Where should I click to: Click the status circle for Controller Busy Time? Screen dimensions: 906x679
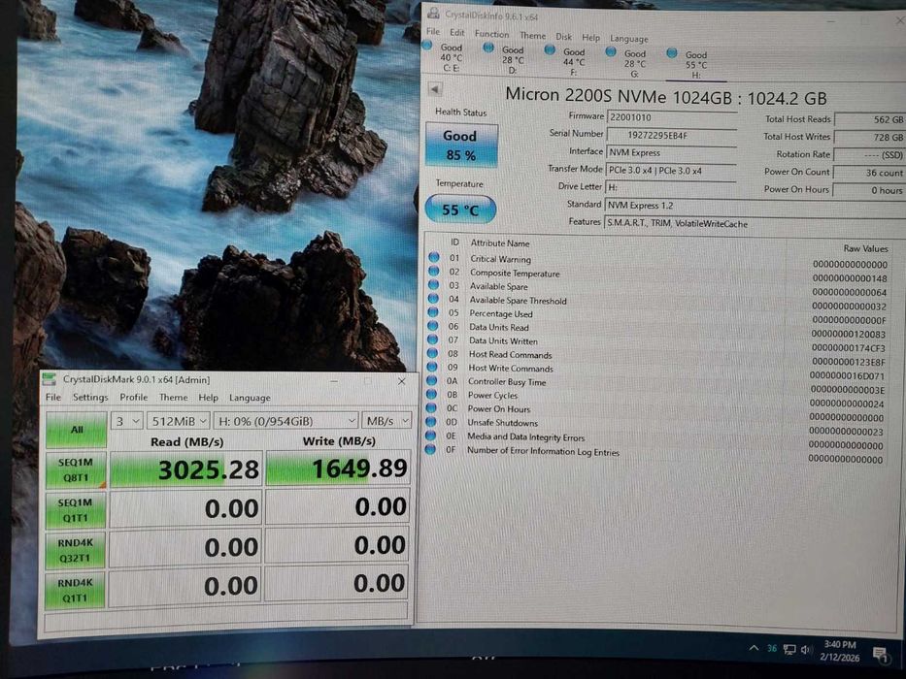431,380
